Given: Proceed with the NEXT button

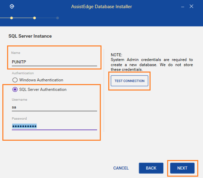Looking at the screenshot, I should click(x=182, y=168).
